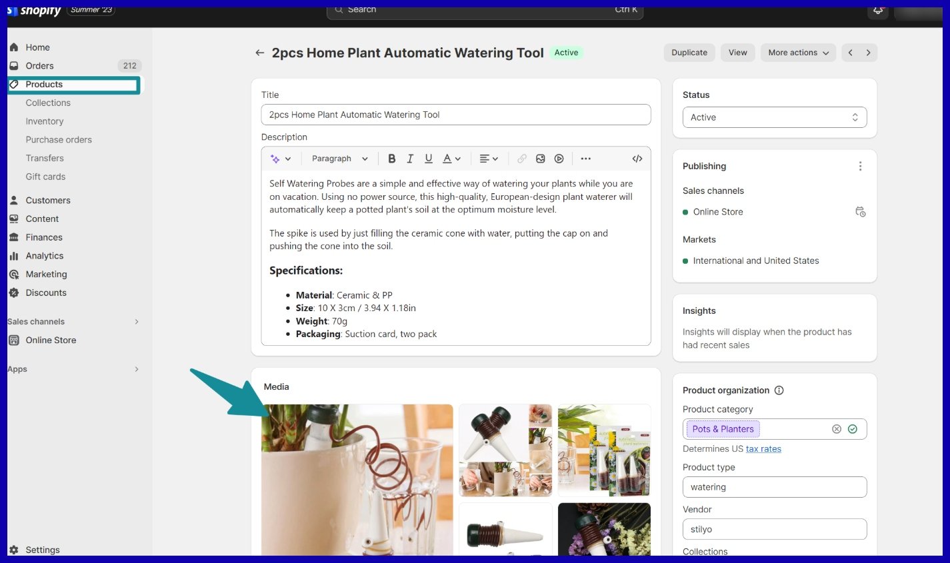
Task: Insert image into the description
Action: pyautogui.click(x=541, y=159)
